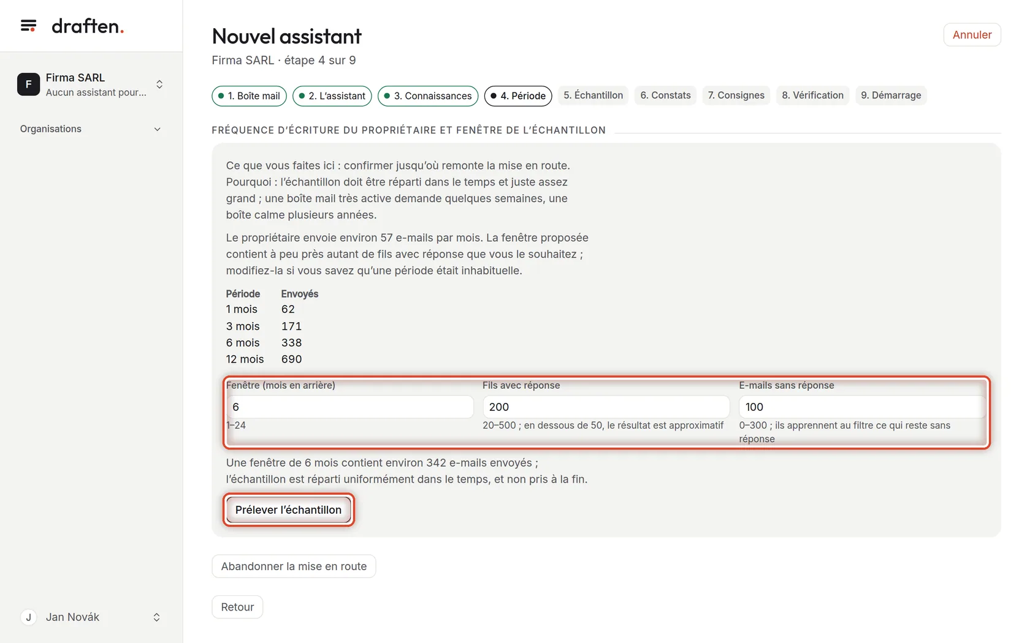
Task: Select step 6. Constats
Action: (x=665, y=96)
